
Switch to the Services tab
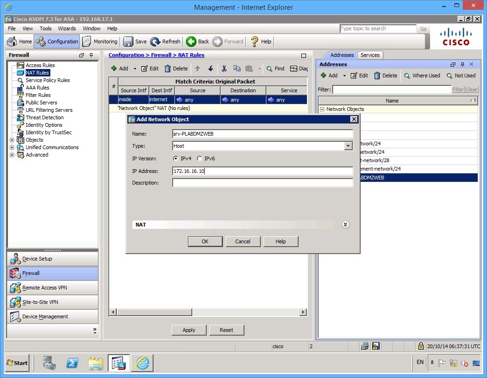370,55
